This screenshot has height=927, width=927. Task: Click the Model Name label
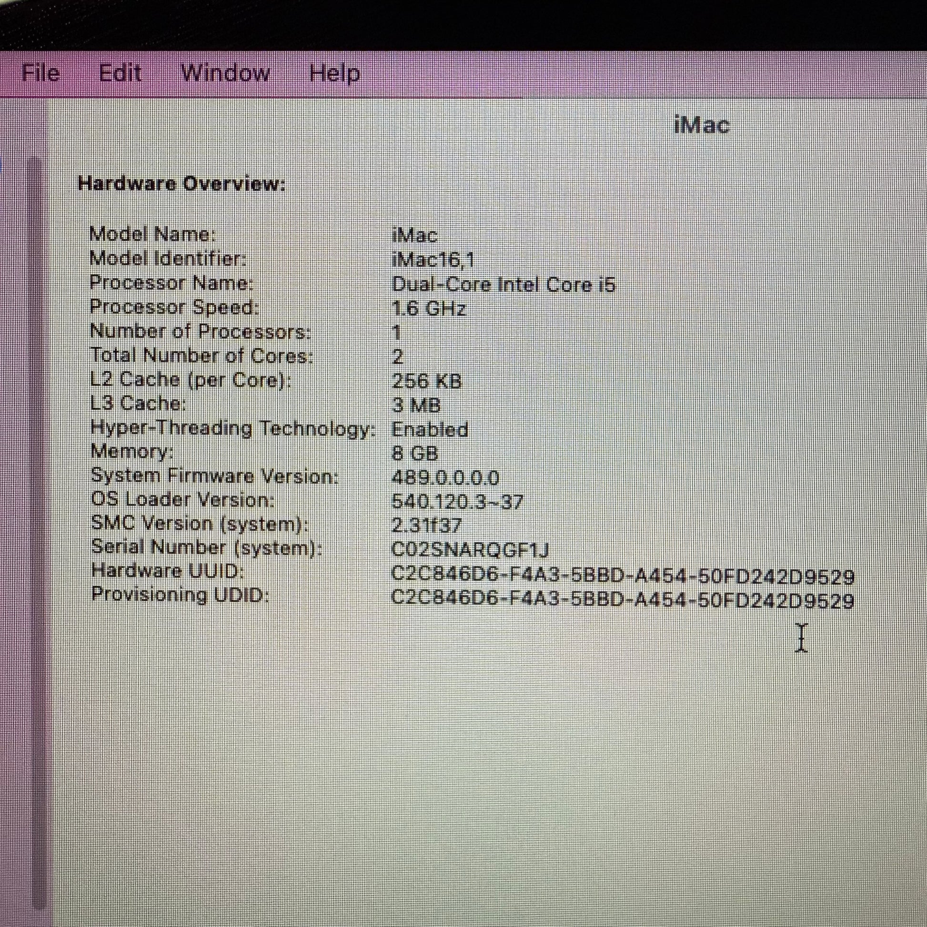click(152, 235)
